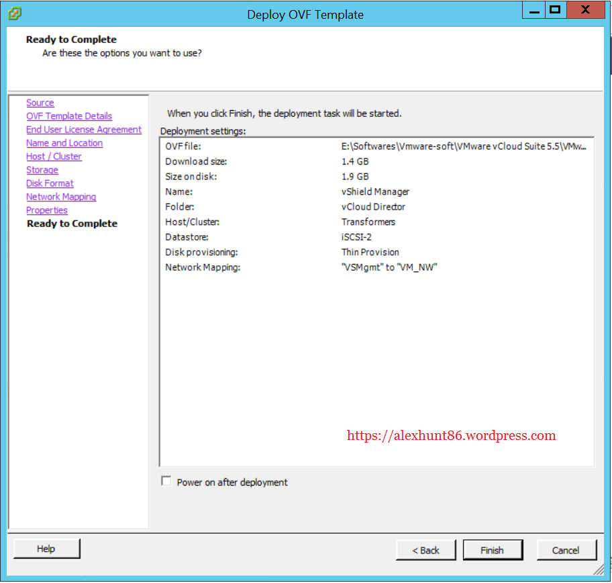612x583 pixels.
Task: Open End User License Agreement step
Action: coord(84,130)
